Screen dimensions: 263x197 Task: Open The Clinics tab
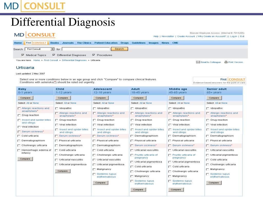[x=84, y=43]
